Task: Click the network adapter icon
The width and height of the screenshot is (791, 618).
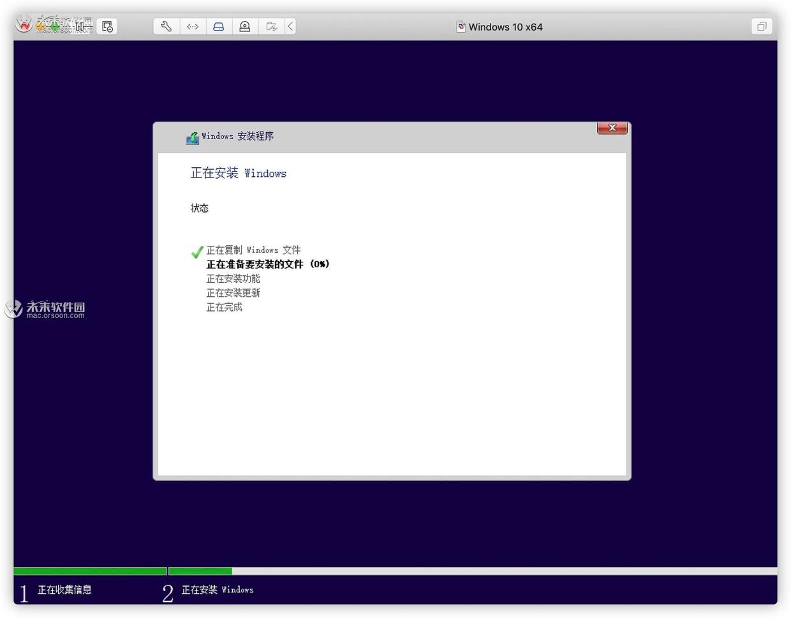Action: [193, 26]
